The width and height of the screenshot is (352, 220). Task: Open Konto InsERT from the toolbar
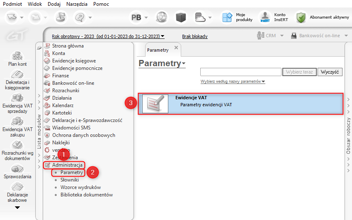click(x=273, y=17)
